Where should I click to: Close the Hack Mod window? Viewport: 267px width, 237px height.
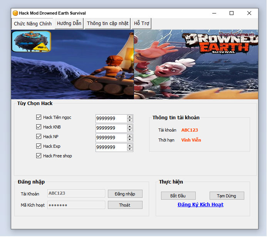click(249, 13)
